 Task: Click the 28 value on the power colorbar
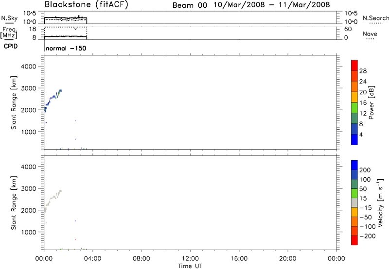point(363,71)
